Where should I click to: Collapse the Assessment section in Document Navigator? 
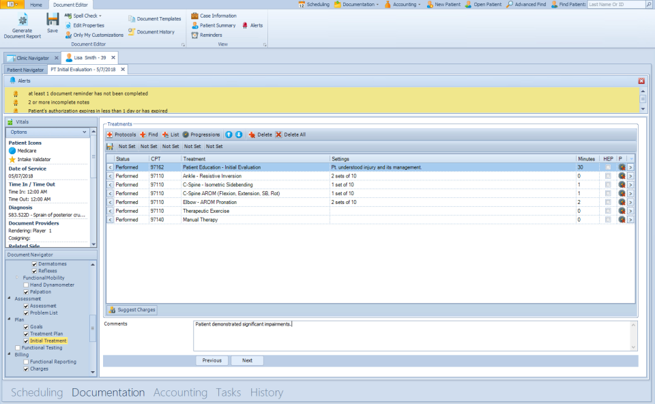coord(9,297)
